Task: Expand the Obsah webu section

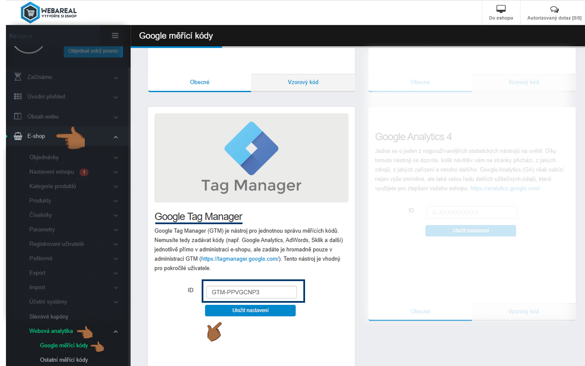Action: tap(115, 117)
